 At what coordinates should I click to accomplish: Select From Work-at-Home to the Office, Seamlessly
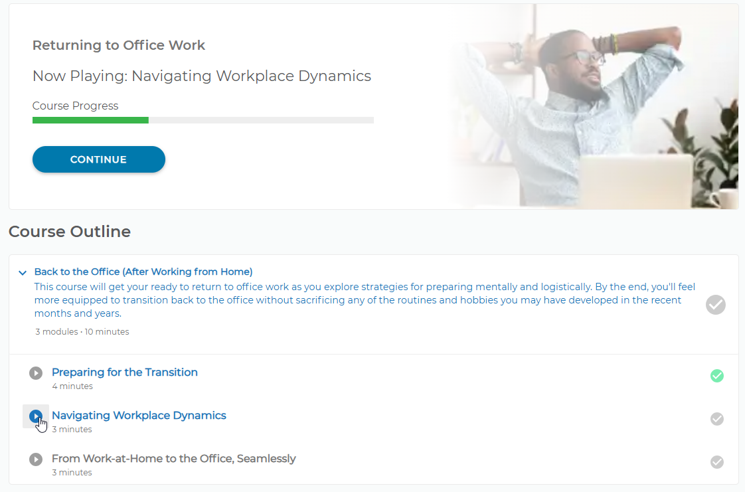(x=173, y=459)
